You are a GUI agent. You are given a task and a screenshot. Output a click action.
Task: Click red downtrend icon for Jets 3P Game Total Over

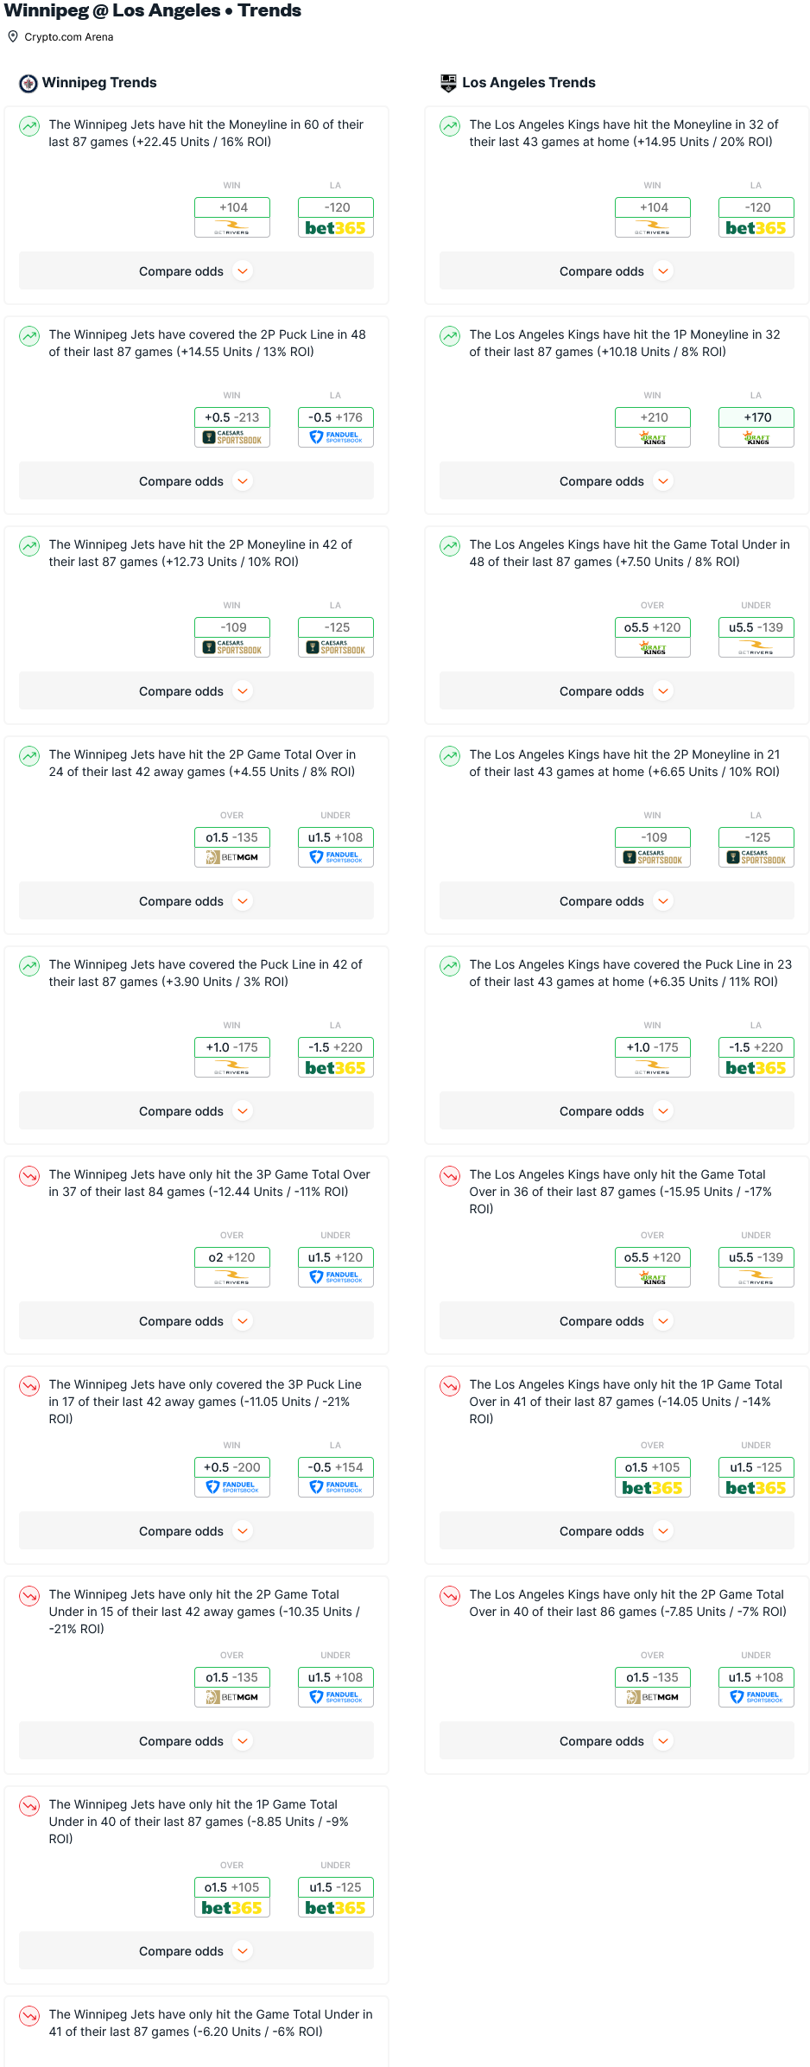pyautogui.click(x=29, y=1176)
